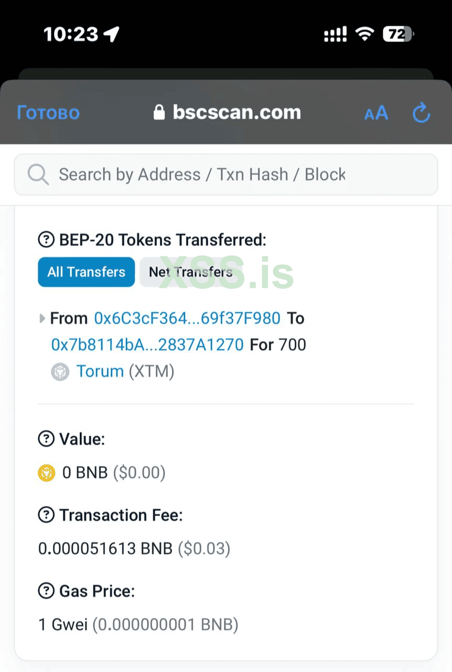Tap the reload page icon
This screenshot has height=672, width=452.
(421, 112)
